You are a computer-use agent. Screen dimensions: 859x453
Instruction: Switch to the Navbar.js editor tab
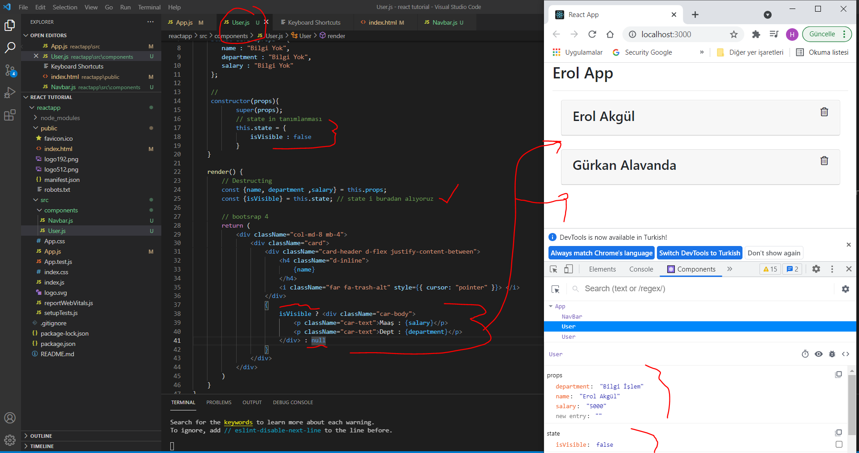coord(444,22)
